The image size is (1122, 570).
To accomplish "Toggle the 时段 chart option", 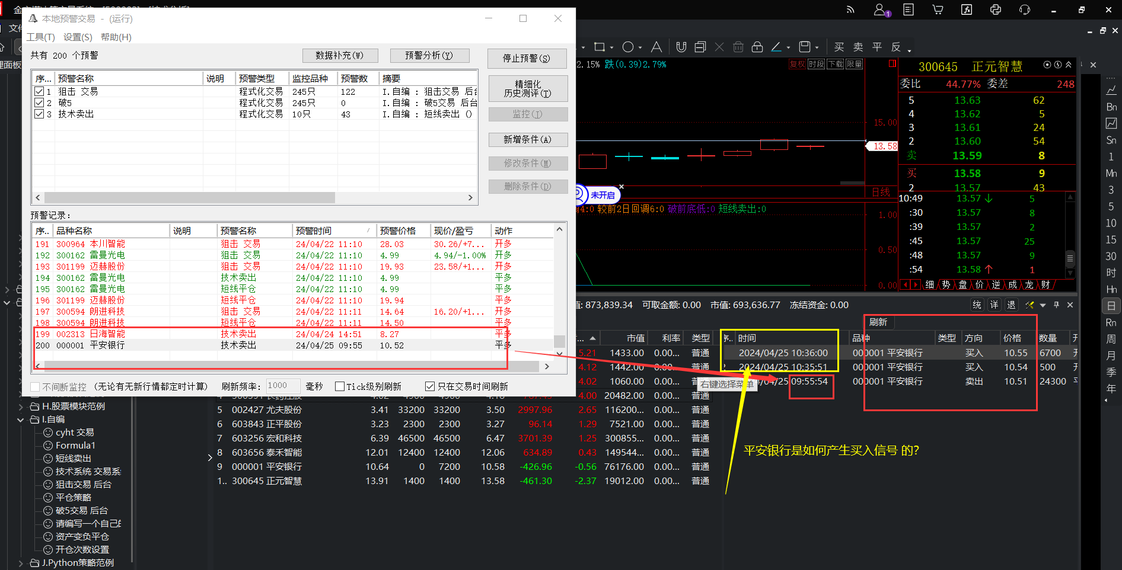I will tap(817, 64).
